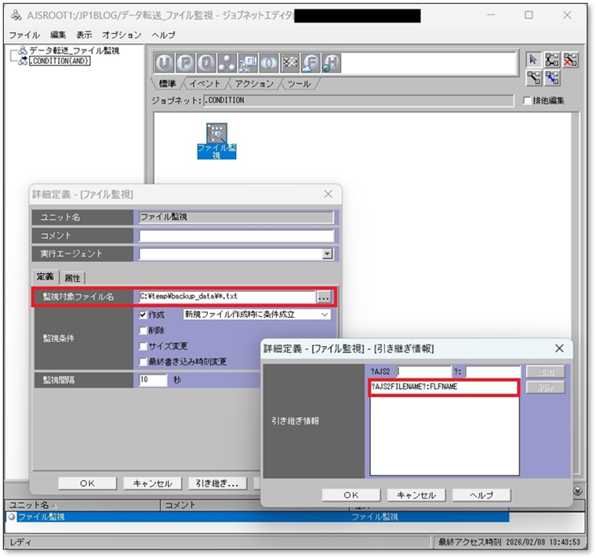Viewport: 596px width, 558px height.
Task: Uncheck the 作成 checkbox
Action: [x=142, y=315]
